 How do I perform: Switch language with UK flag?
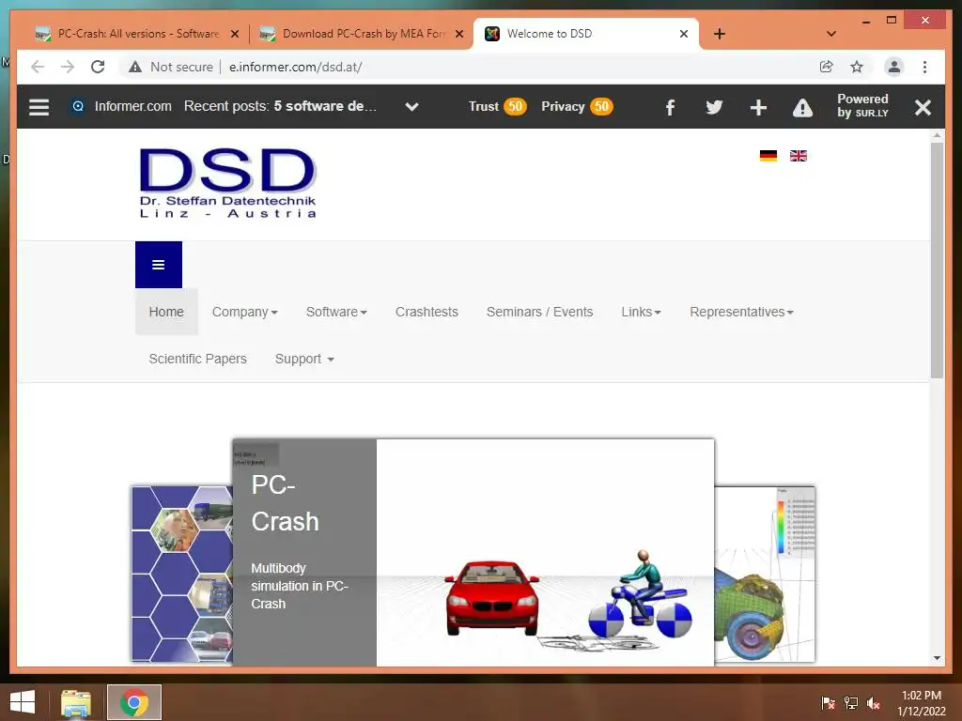[x=799, y=156]
